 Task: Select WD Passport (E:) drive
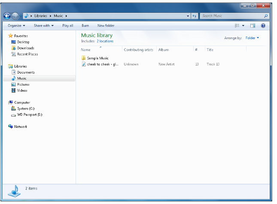tap(29, 115)
